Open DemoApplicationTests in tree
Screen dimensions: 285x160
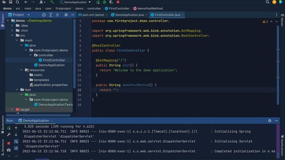tap(53, 104)
